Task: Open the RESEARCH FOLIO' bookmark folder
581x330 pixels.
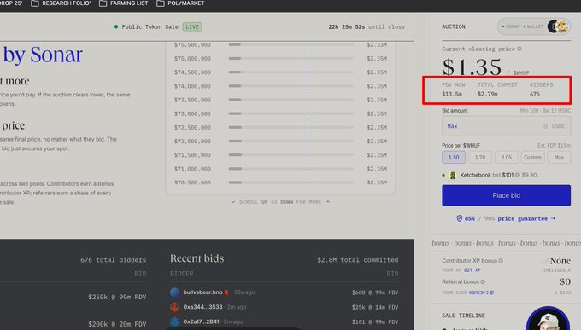Action: point(61,3)
